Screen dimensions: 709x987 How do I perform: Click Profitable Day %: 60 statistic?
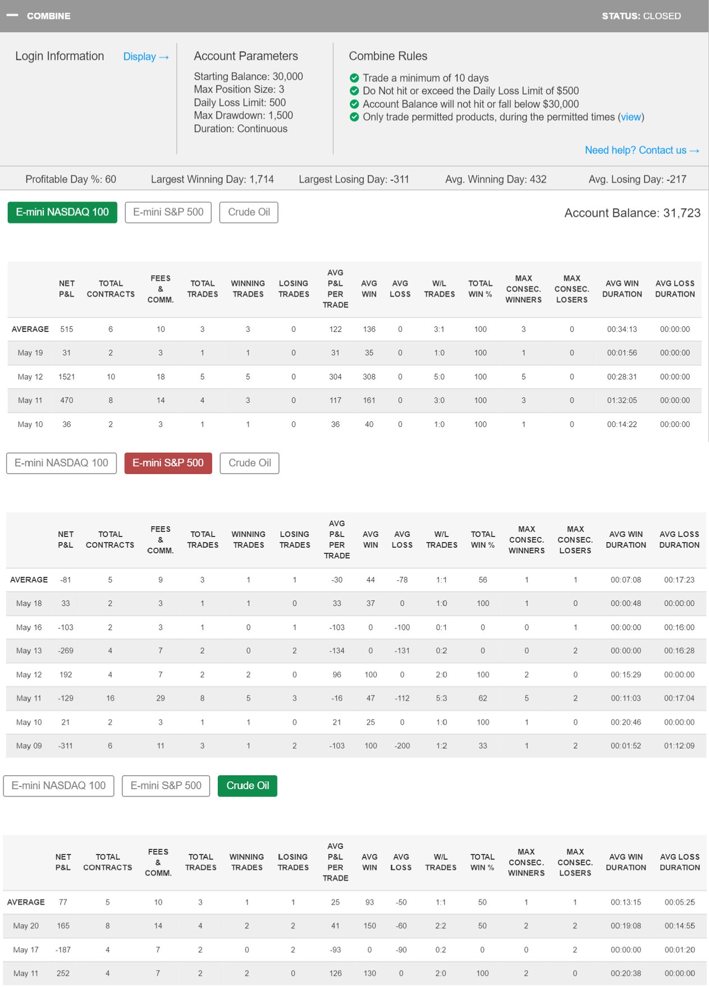pos(71,179)
